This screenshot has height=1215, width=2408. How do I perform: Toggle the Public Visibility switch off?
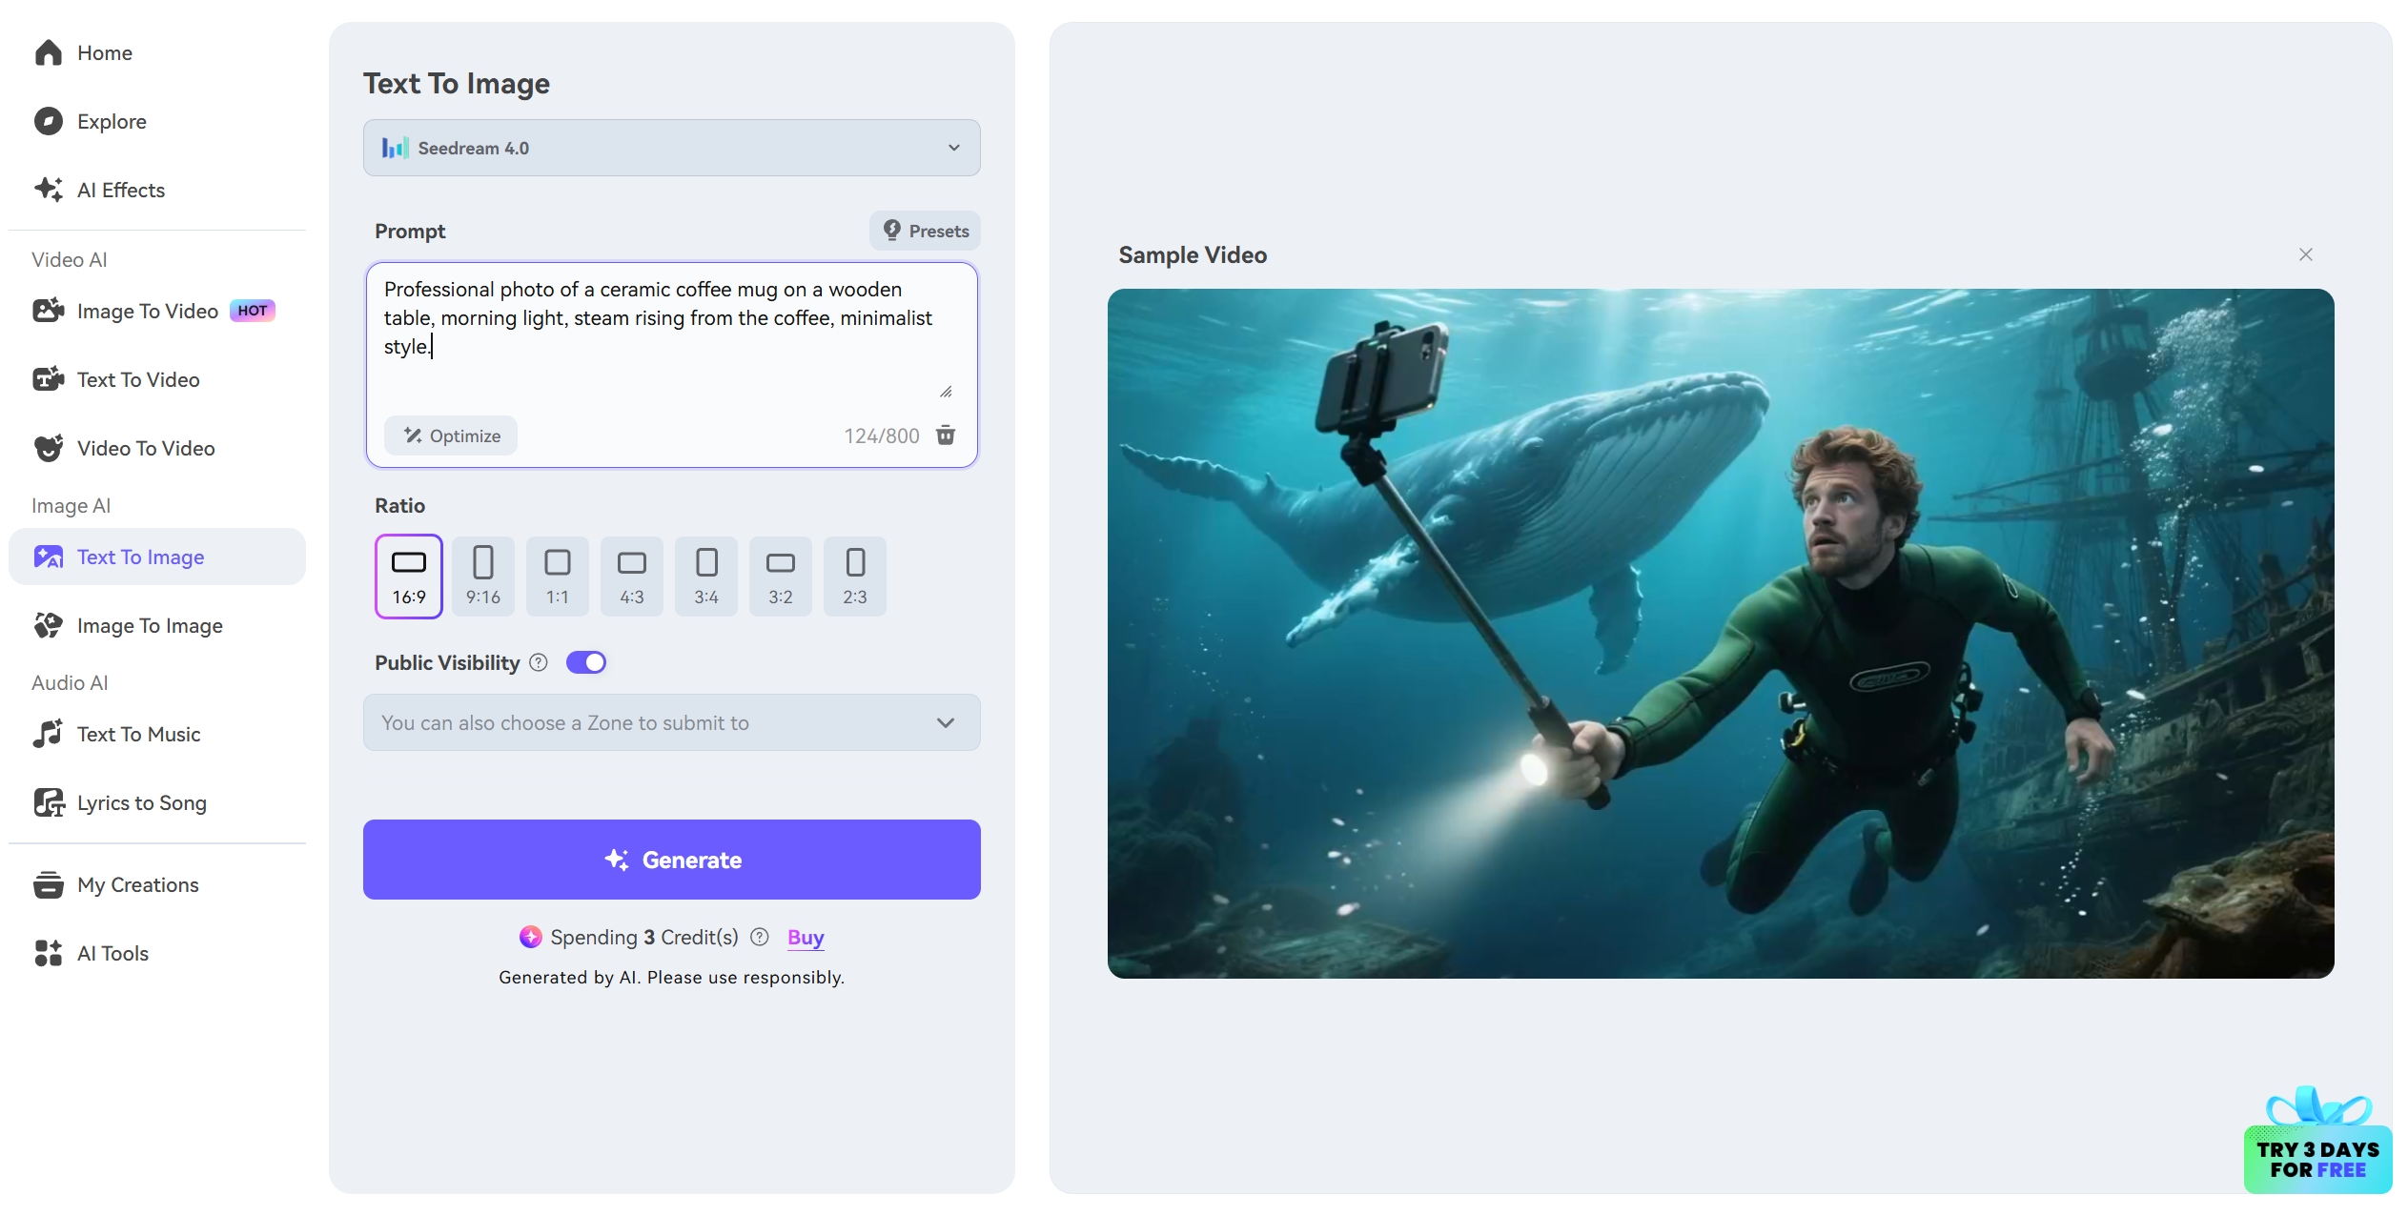(586, 662)
